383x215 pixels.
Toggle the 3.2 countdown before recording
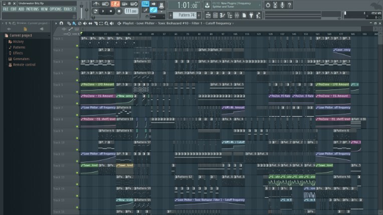coord(115,4)
